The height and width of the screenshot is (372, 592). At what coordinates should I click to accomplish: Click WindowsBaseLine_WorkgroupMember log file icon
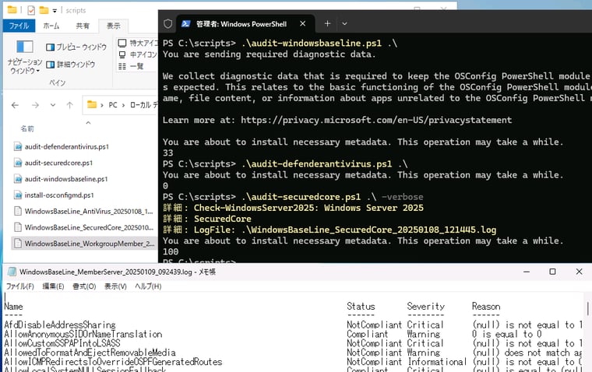(x=18, y=244)
